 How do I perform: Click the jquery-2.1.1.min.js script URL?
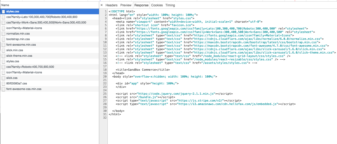pos(176,94)
